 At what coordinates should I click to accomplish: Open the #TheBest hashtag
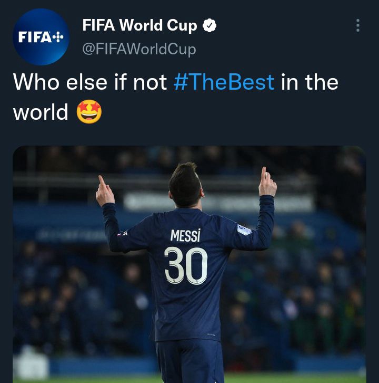tap(224, 82)
